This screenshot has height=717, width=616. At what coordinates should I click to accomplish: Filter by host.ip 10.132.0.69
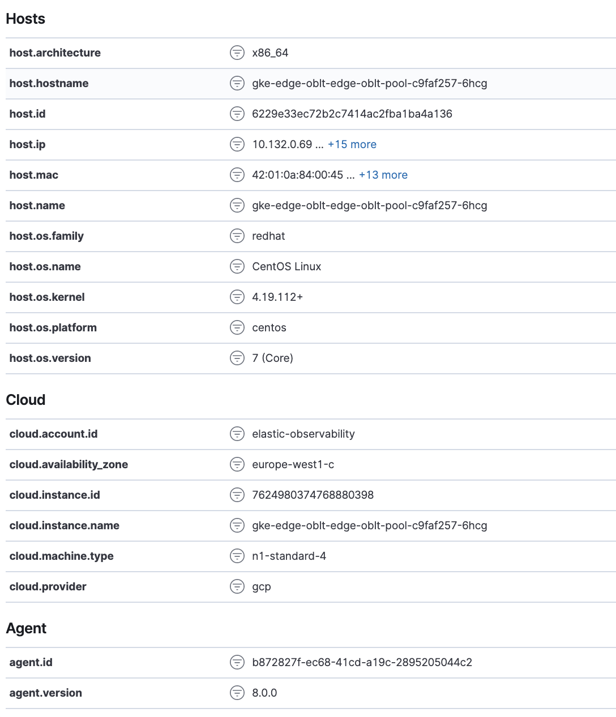(x=237, y=144)
